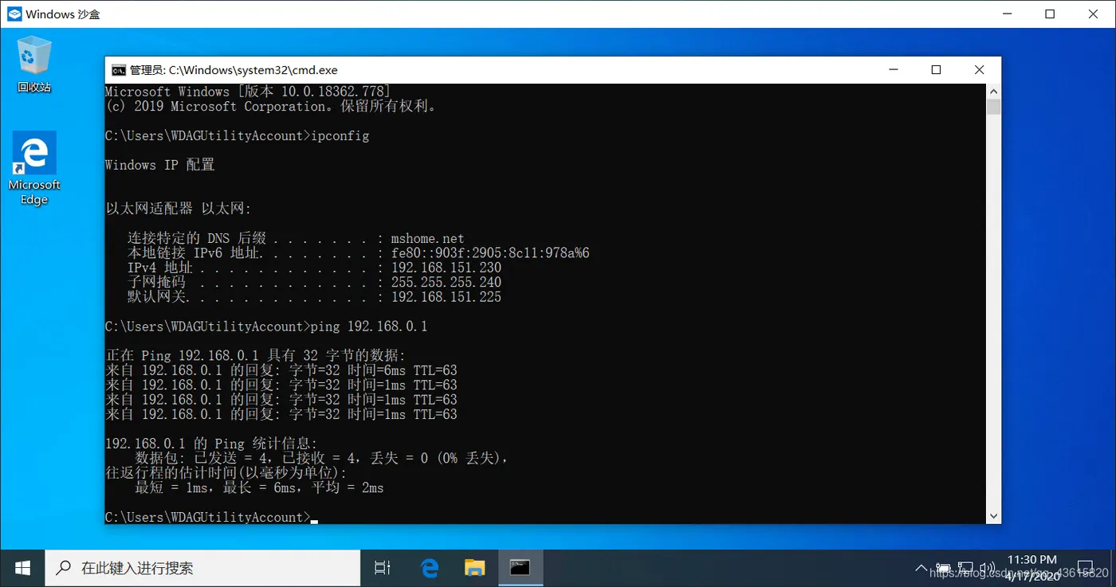Click the 'Windows IP 配置' heading line
The image size is (1116, 587).
point(159,165)
